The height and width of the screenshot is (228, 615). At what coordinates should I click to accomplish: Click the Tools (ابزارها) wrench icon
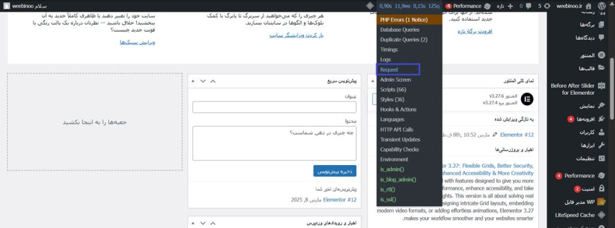[x=601, y=145]
